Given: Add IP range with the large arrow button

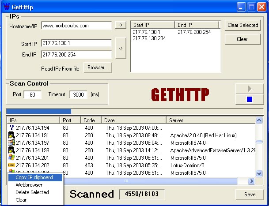Looking at the screenshot, I should [x=121, y=48].
